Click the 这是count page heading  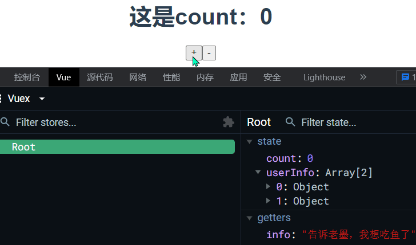[201, 17]
